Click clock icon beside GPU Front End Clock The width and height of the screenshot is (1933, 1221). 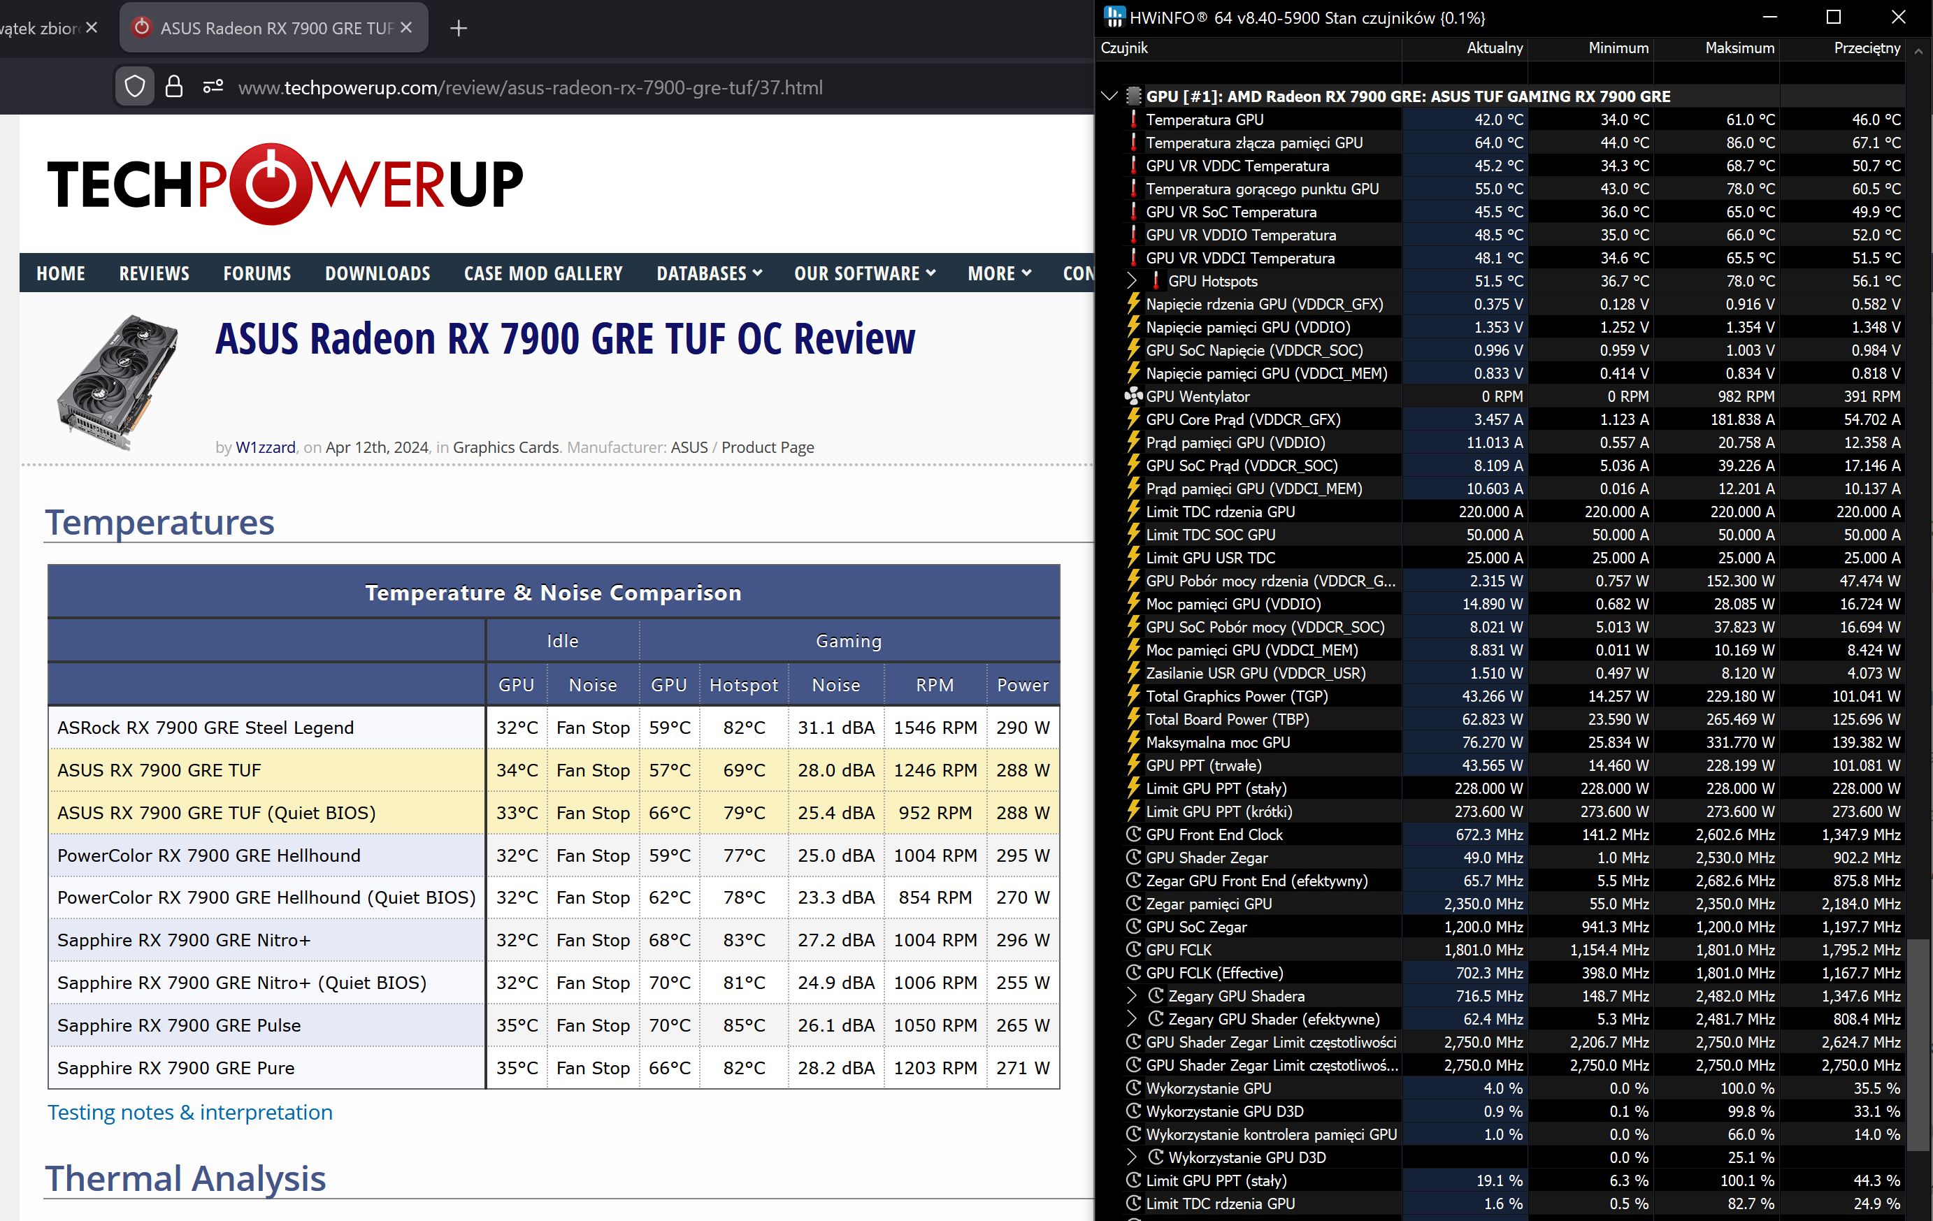(x=1133, y=835)
